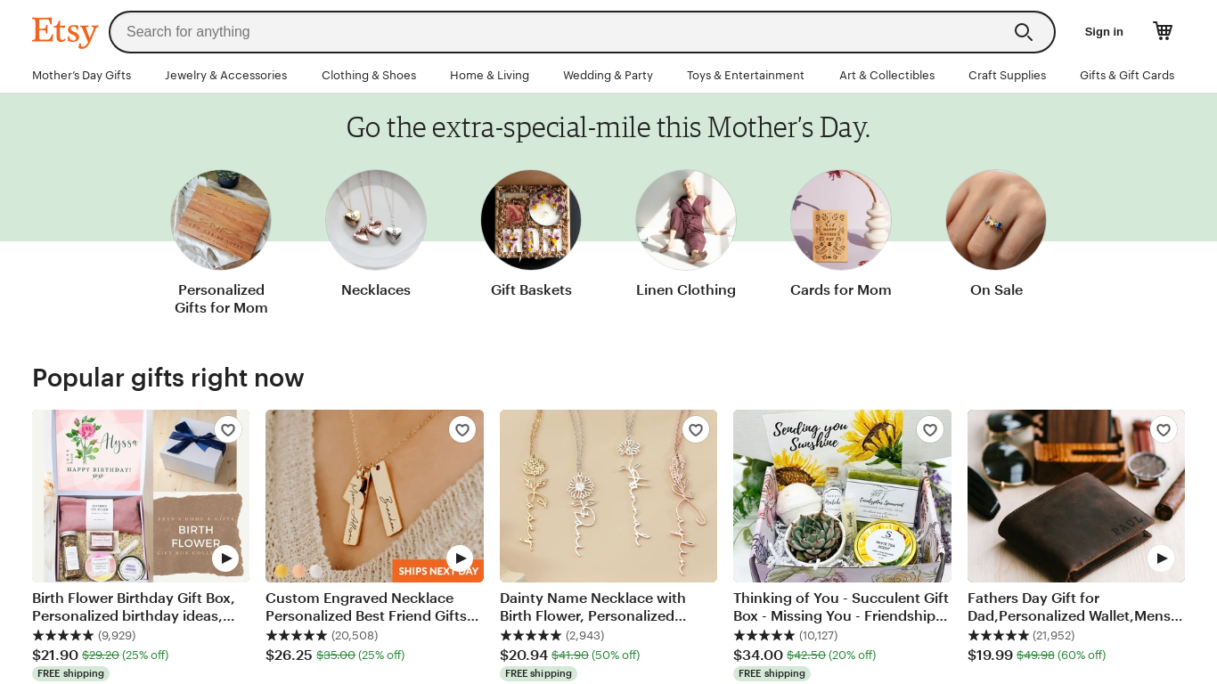The image size is (1217, 684).
Task: Favorite the Custom Engraved Necklace
Action: click(461, 430)
